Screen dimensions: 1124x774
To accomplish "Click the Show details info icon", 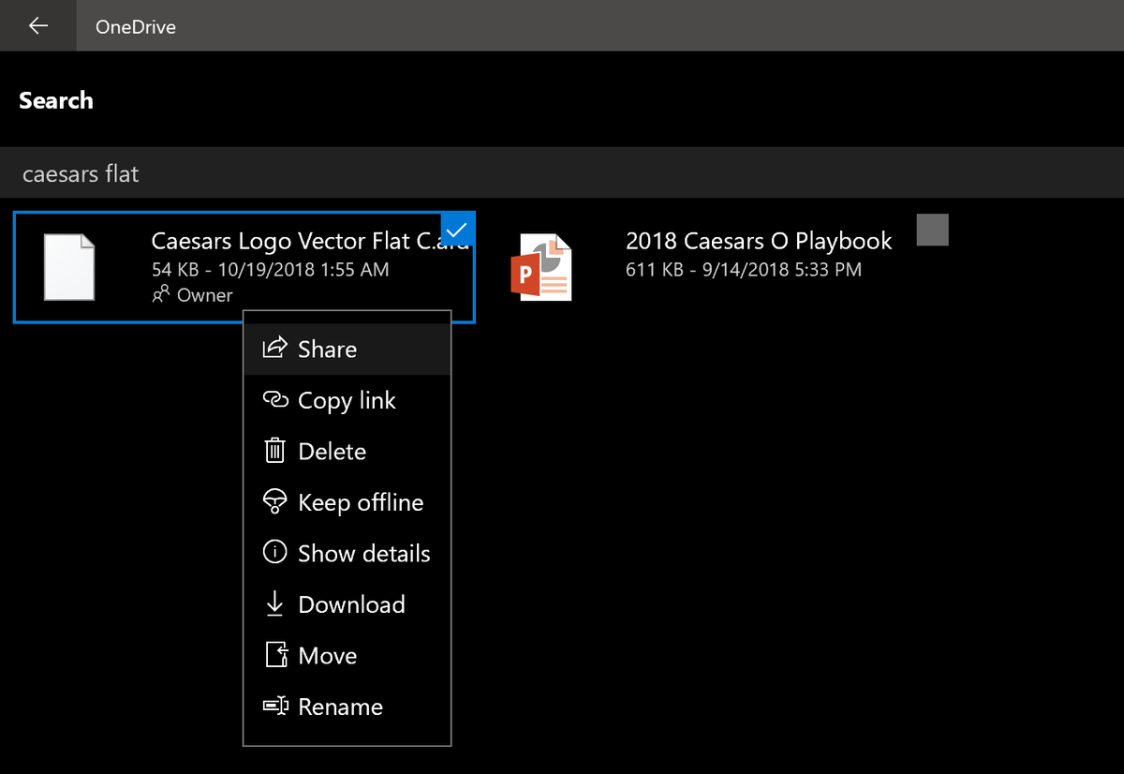I will pos(274,553).
